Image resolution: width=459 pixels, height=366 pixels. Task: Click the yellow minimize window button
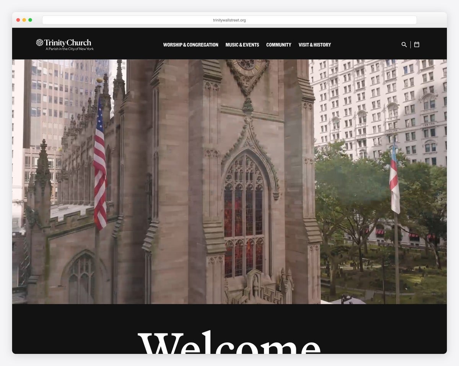click(24, 20)
